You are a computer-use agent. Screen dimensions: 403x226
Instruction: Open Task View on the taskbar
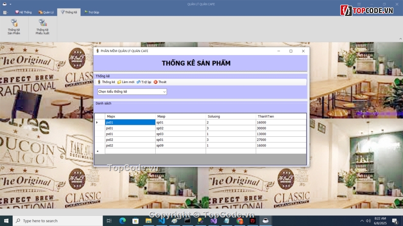click(109, 220)
